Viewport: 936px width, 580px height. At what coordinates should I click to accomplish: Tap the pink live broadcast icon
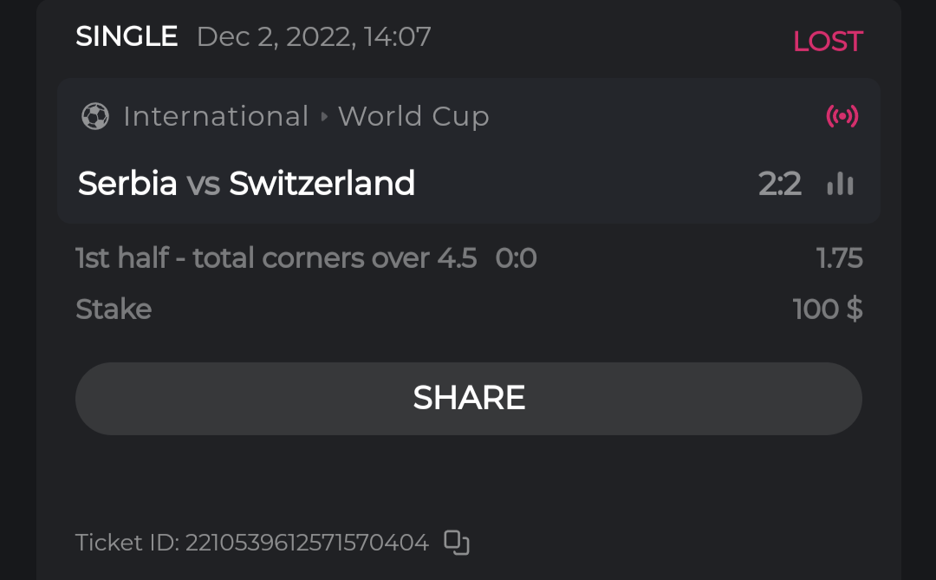(x=842, y=116)
